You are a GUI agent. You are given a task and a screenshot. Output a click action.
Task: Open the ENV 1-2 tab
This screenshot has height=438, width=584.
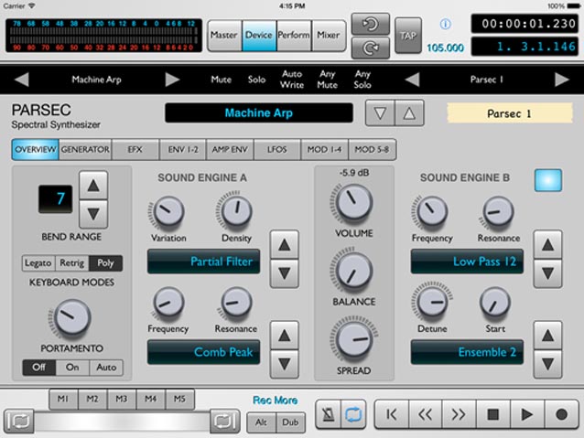182,150
